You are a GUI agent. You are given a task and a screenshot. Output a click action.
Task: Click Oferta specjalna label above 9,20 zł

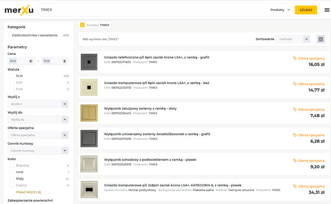point(311,161)
